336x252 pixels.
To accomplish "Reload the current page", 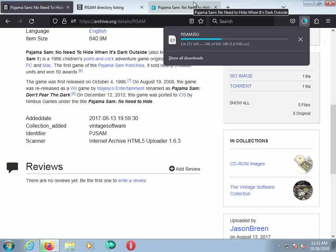I will tap(31, 21).
